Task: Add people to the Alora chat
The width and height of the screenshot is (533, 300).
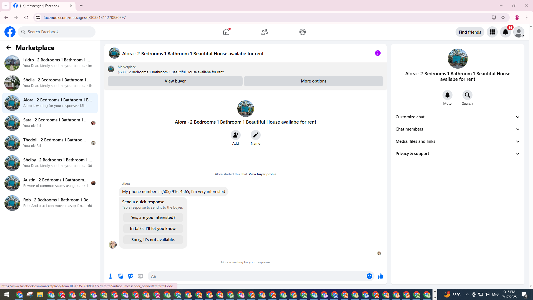Action: pos(235,135)
